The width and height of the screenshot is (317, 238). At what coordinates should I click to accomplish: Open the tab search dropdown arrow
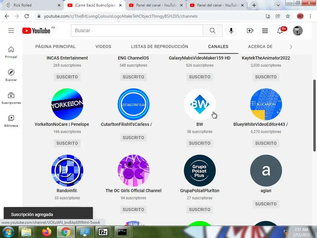click(x=278, y=5)
